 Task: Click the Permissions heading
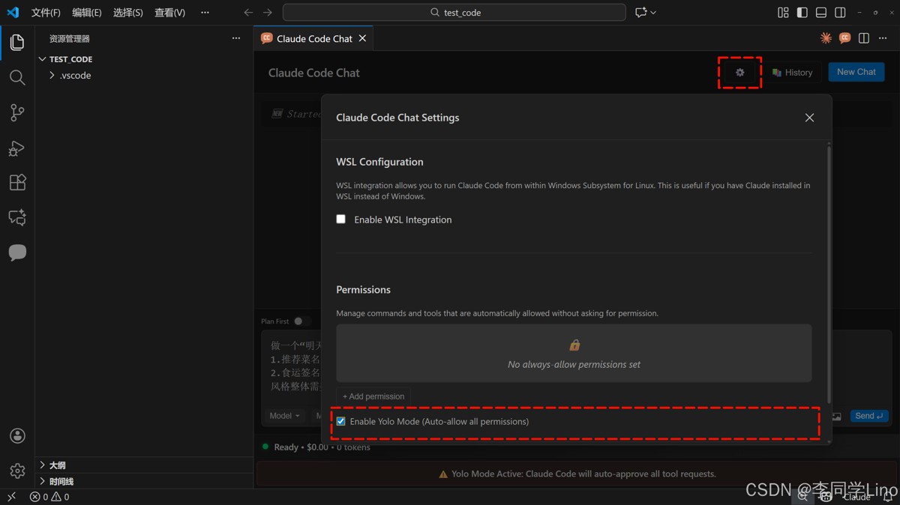pos(363,290)
